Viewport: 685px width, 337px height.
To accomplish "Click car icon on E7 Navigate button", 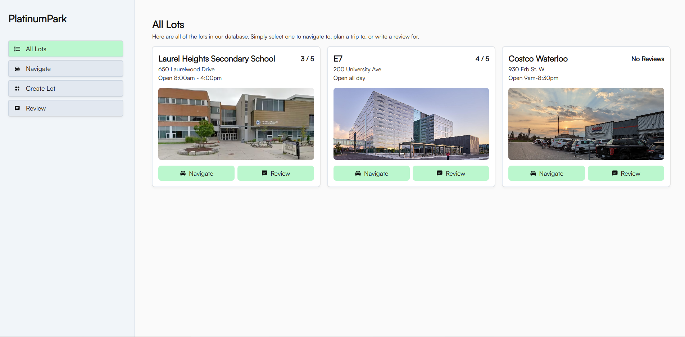I will 358,174.
